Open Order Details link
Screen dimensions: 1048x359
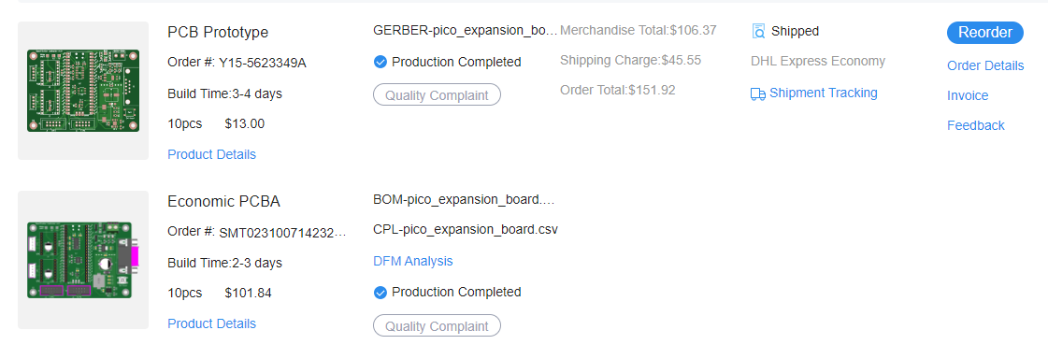pos(985,65)
